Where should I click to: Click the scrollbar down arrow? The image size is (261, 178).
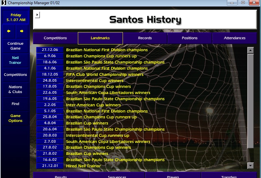pyautogui.click(x=250, y=165)
